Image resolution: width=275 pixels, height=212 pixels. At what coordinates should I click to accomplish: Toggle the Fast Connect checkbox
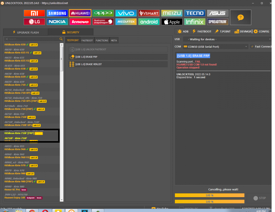252,46
